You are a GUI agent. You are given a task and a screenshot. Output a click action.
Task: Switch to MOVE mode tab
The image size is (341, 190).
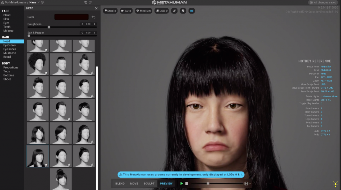(134, 183)
